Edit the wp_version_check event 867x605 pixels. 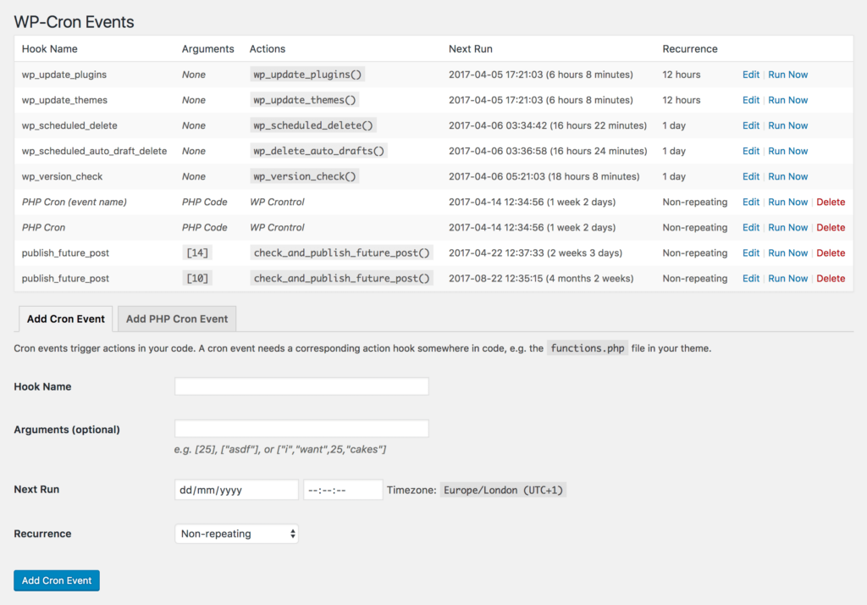tap(750, 176)
